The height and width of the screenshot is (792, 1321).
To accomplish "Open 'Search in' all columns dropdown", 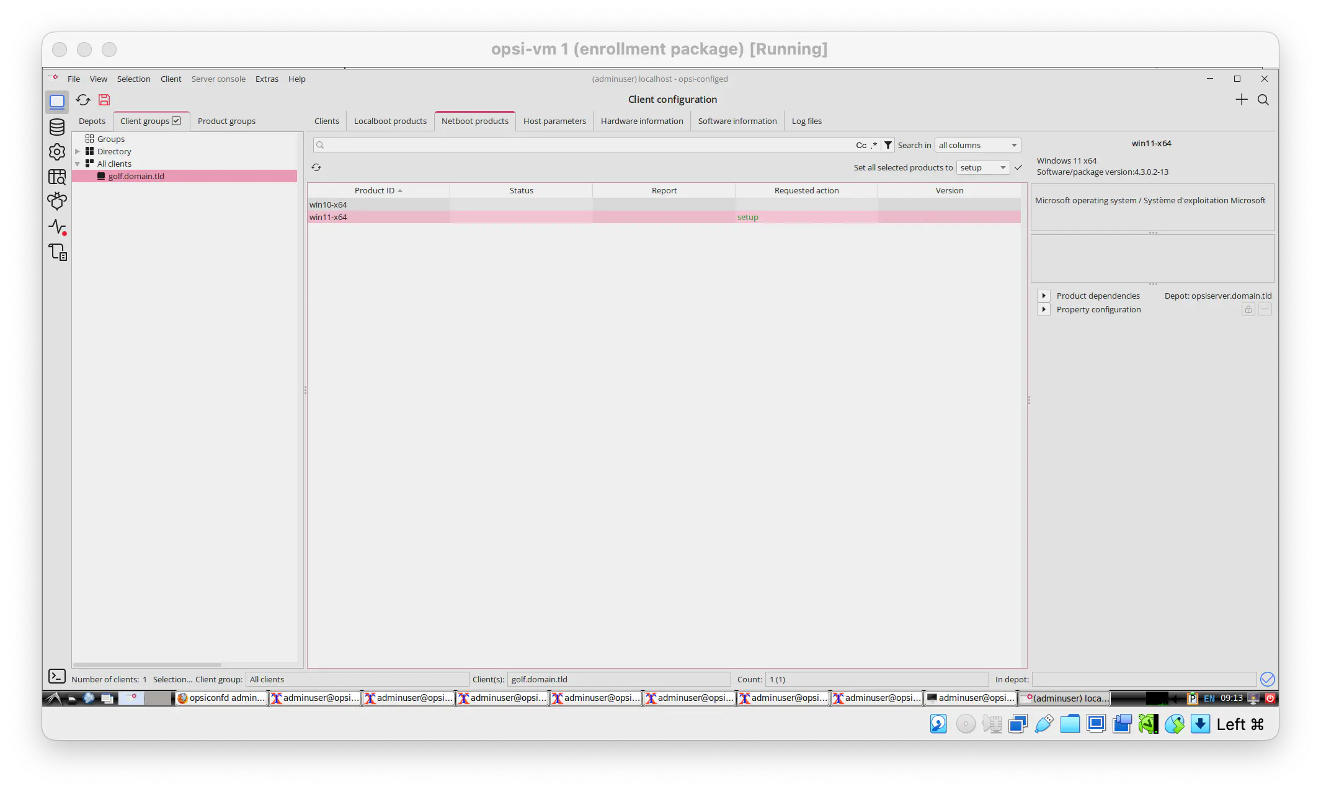I will pyautogui.click(x=977, y=145).
